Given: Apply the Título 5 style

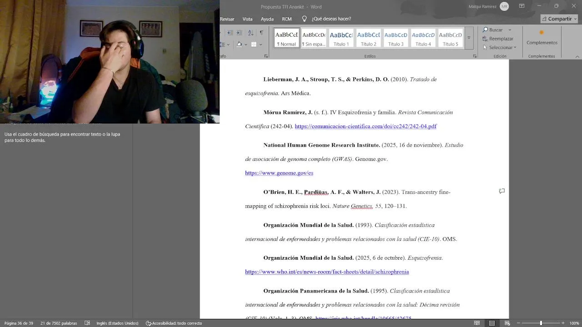Looking at the screenshot, I should (450, 38).
